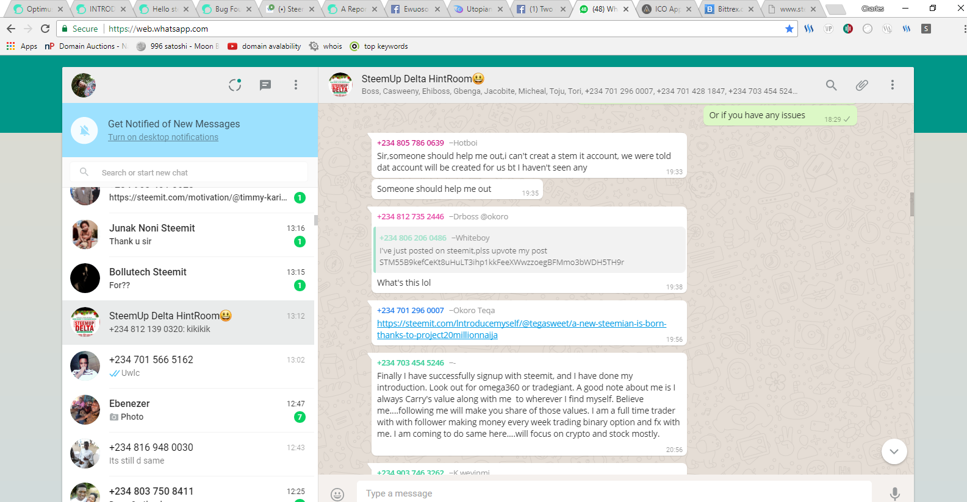Switch to the Bittrex browser tab
This screenshot has width=967, height=502.
click(728, 9)
